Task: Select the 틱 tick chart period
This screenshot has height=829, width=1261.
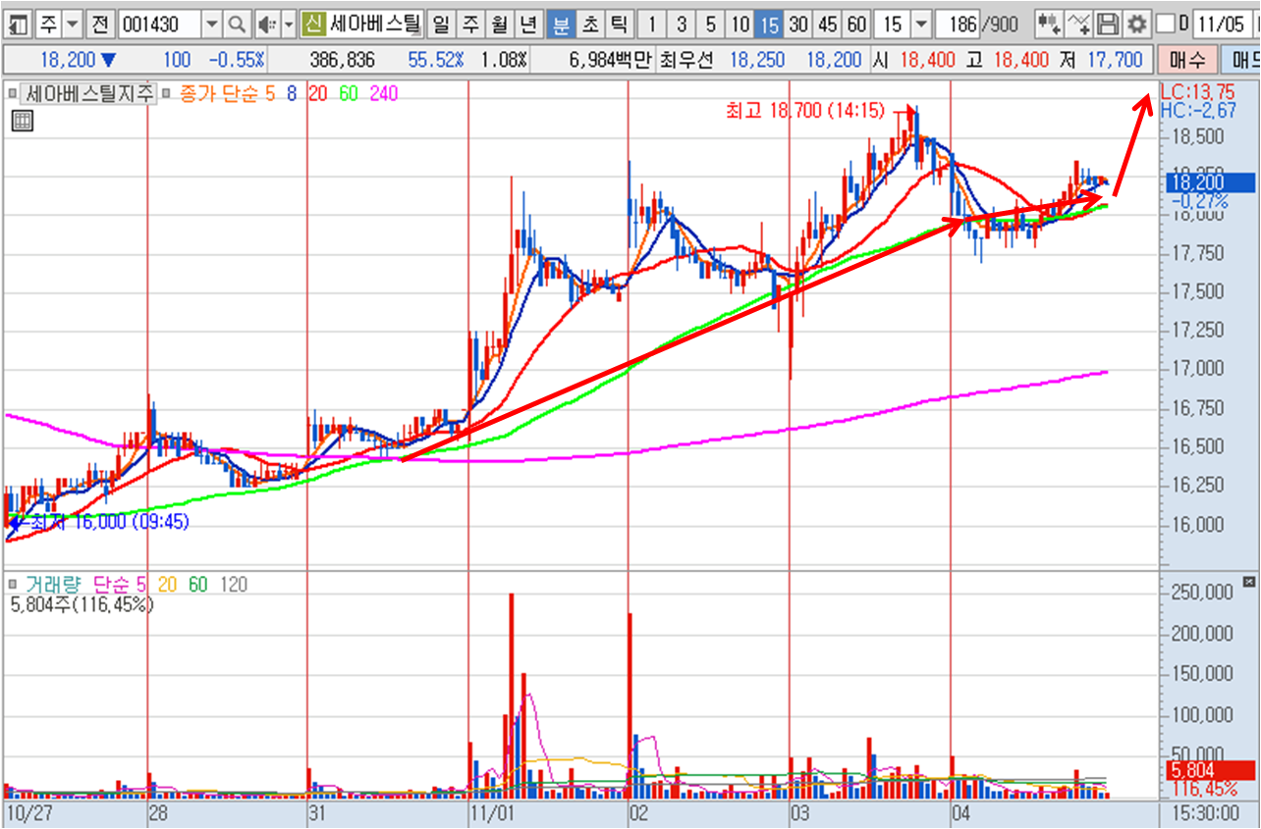Action: (x=618, y=23)
